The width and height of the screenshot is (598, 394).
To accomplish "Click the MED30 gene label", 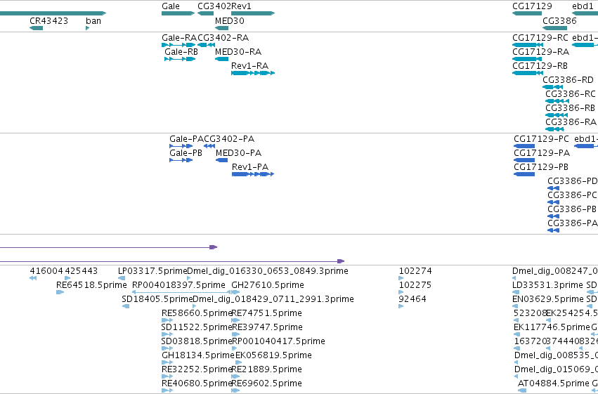I will (230, 20).
